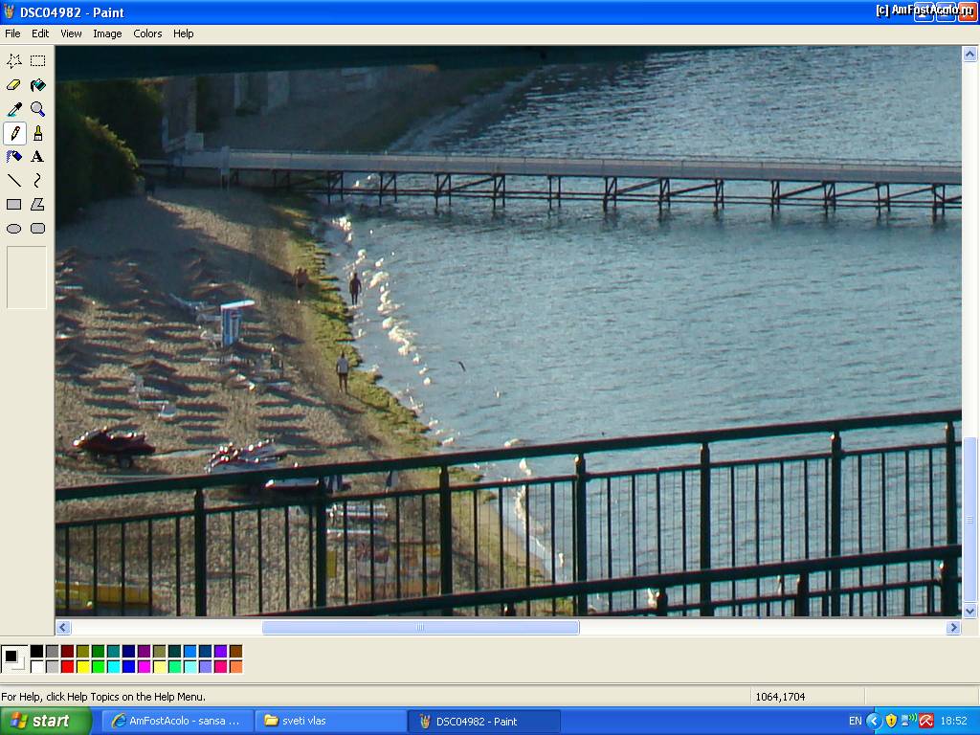Click vertical scrollbar down arrow
Viewport: 980px width, 735px height.
pos(970,611)
